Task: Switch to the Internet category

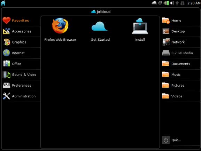Action: [x=18, y=53]
